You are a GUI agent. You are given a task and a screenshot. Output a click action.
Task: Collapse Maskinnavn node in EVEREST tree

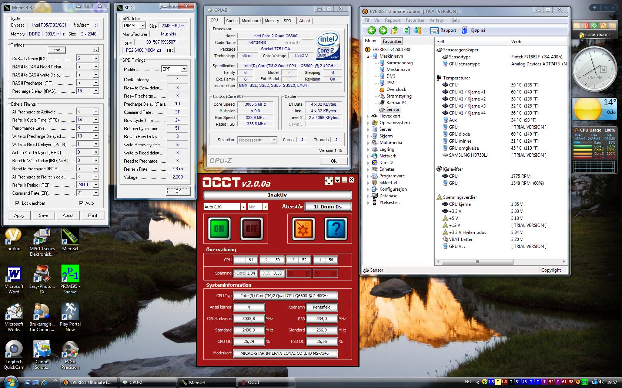tap(368, 57)
